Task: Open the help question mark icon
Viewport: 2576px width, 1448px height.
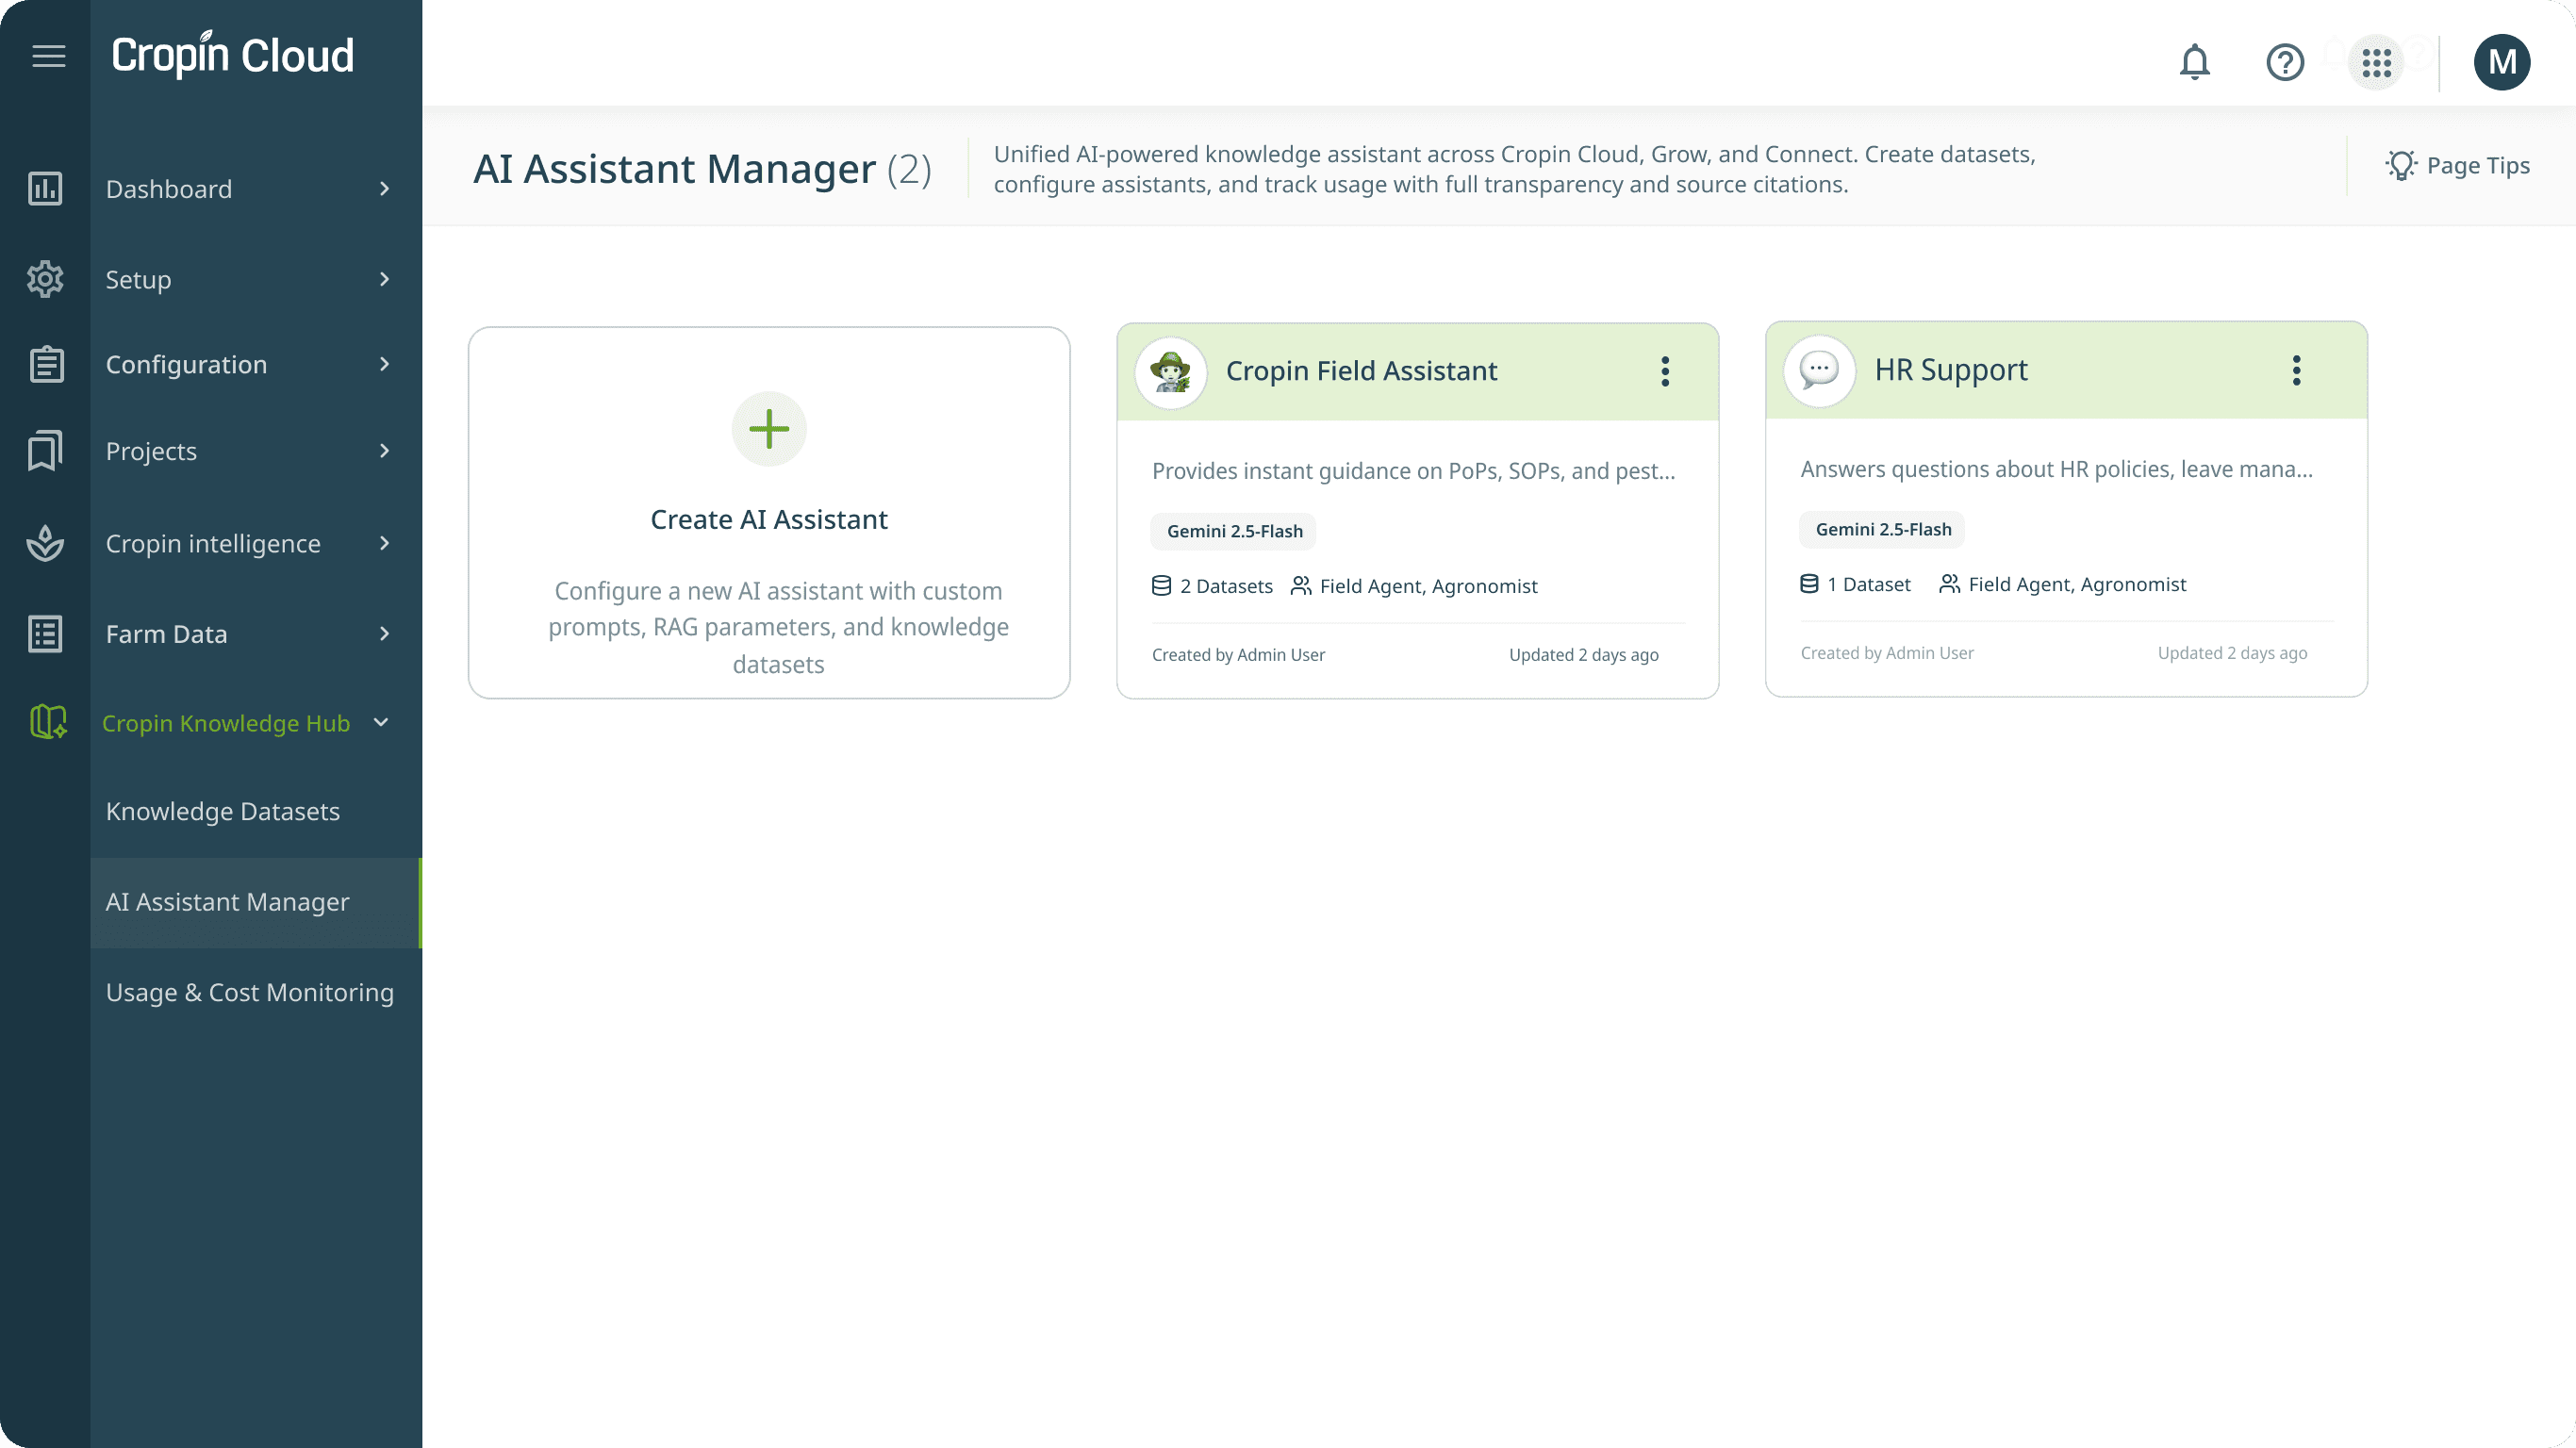Action: (x=2285, y=62)
